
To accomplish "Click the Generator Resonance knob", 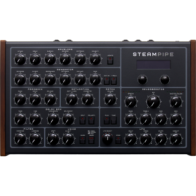I will pos(50,79).
